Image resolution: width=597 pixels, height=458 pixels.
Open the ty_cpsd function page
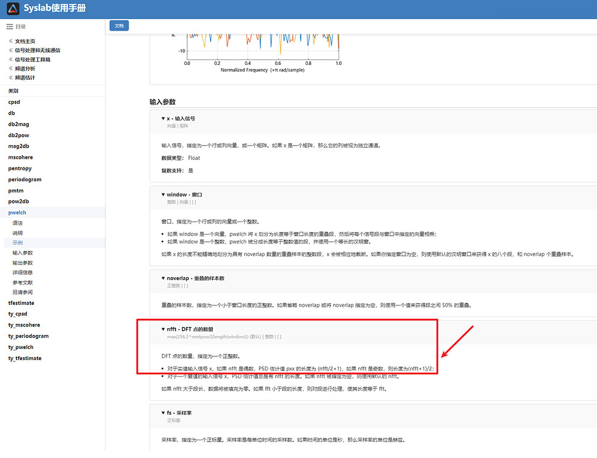(18, 313)
